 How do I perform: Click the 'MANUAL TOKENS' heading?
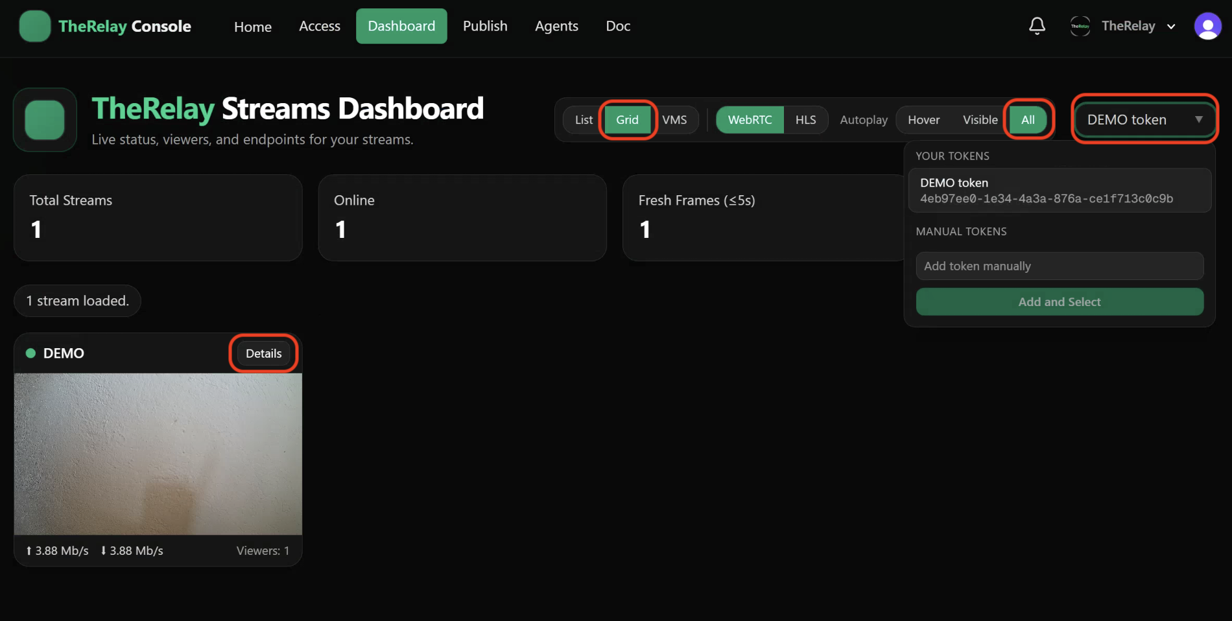961,231
